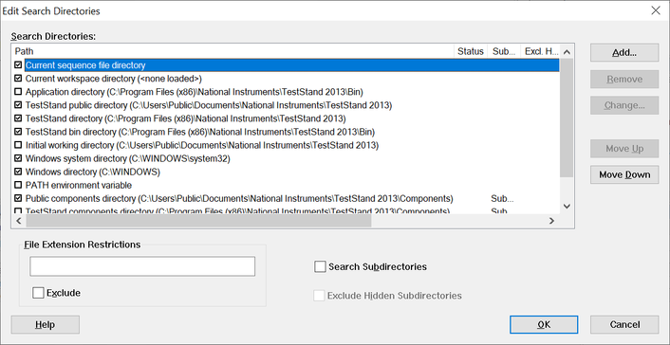
Task: Tick the Exclude checkbox under File Extension Restrictions
Action: (x=38, y=293)
